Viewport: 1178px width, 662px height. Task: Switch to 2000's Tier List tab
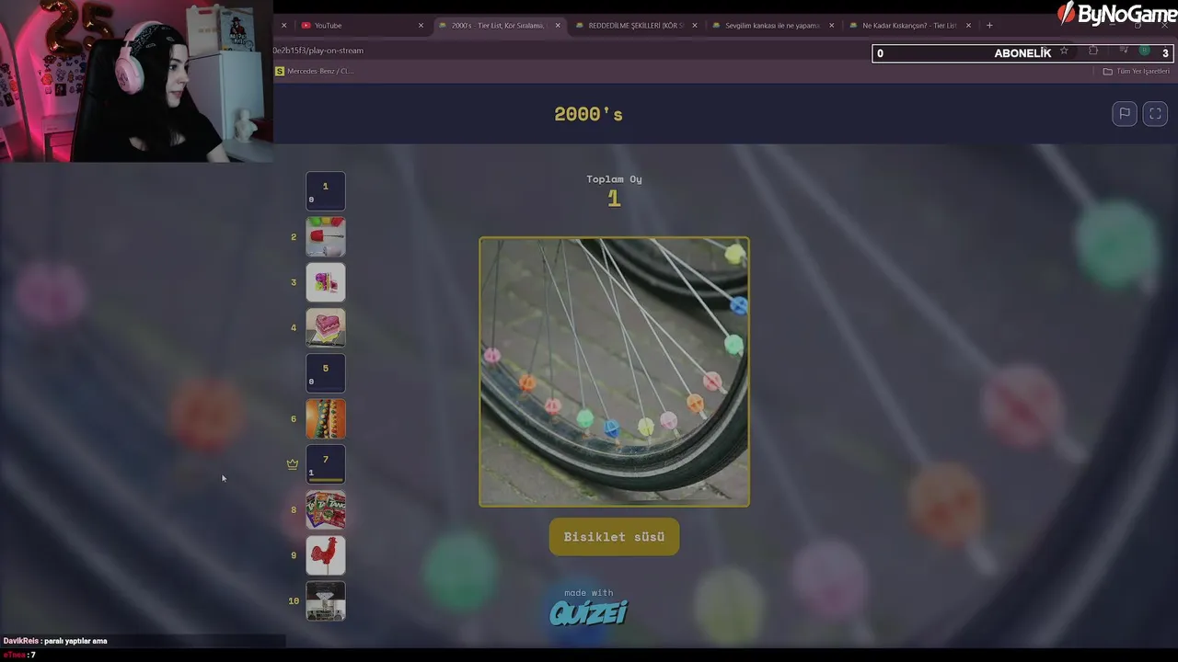pos(498,26)
